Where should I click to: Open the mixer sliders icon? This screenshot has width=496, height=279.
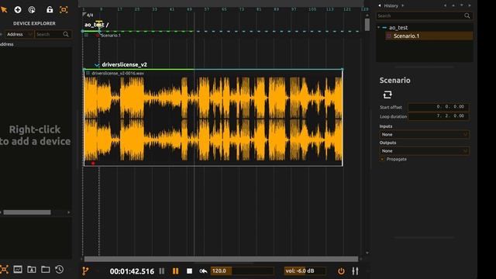click(x=355, y=271)
